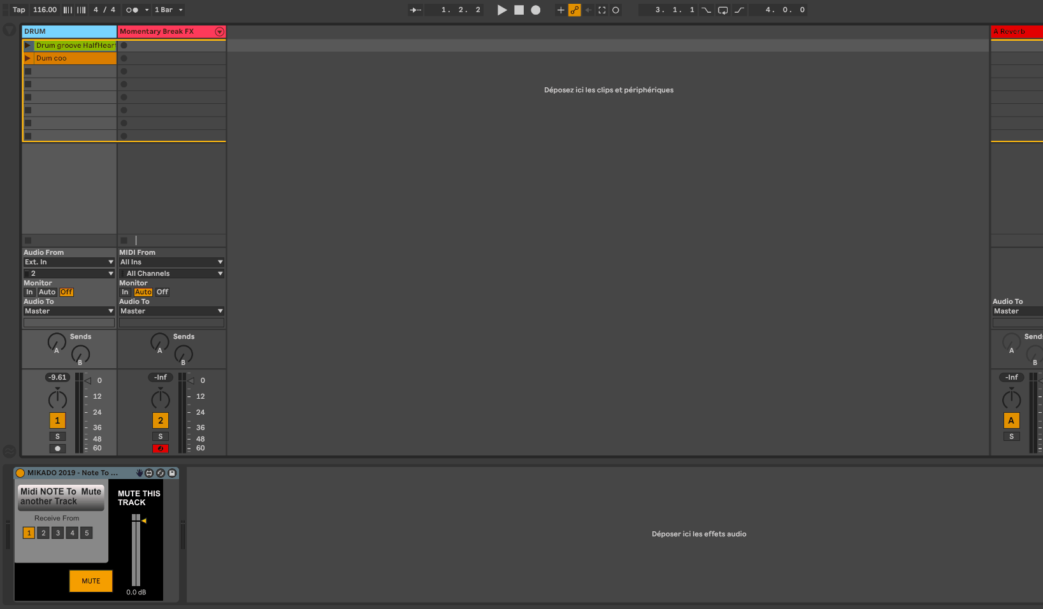Select the Momentary Break FX track header

click(166, 32)
